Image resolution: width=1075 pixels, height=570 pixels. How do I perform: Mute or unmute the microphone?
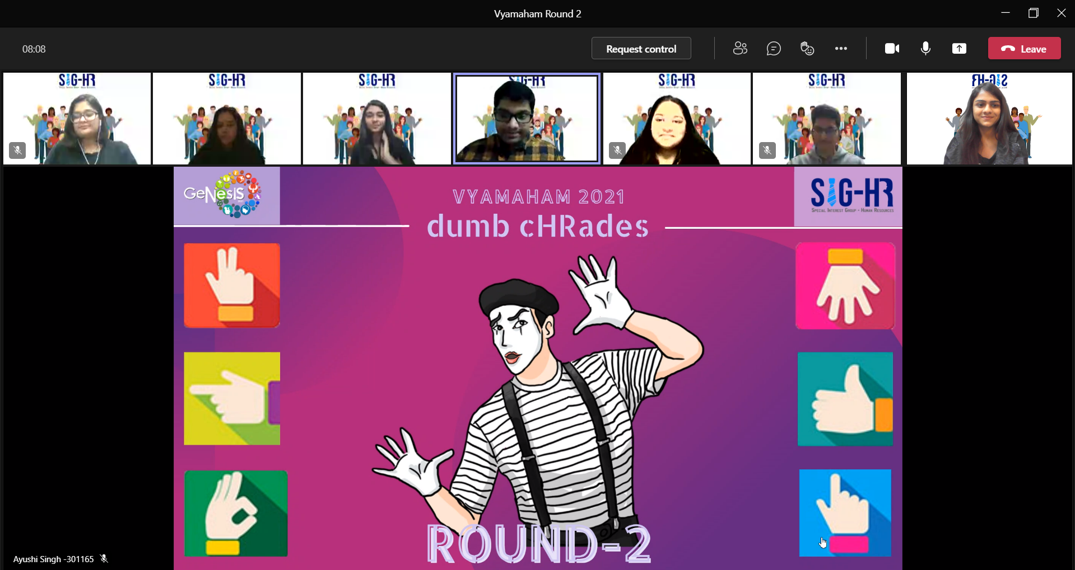coord(925,49)
